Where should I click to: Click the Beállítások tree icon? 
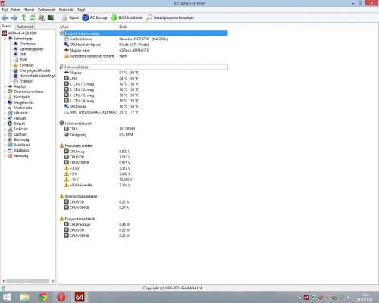(10, 145)
